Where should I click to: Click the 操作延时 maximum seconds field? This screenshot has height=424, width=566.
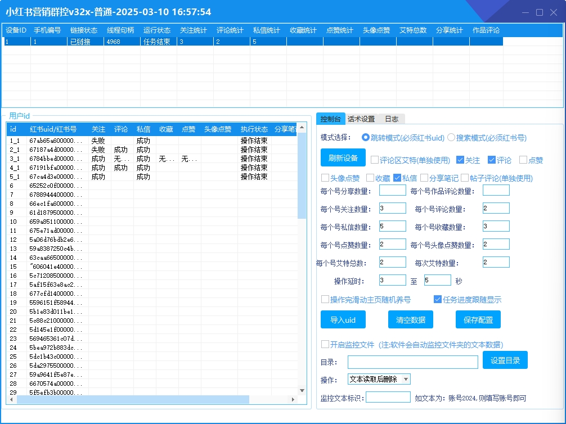[x=438, y=280]
